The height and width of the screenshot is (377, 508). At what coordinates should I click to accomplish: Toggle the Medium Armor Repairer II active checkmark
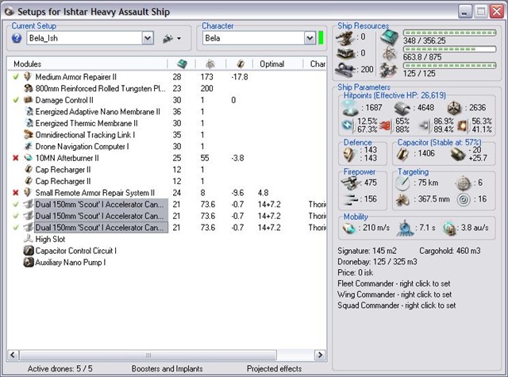pos(16,77)
